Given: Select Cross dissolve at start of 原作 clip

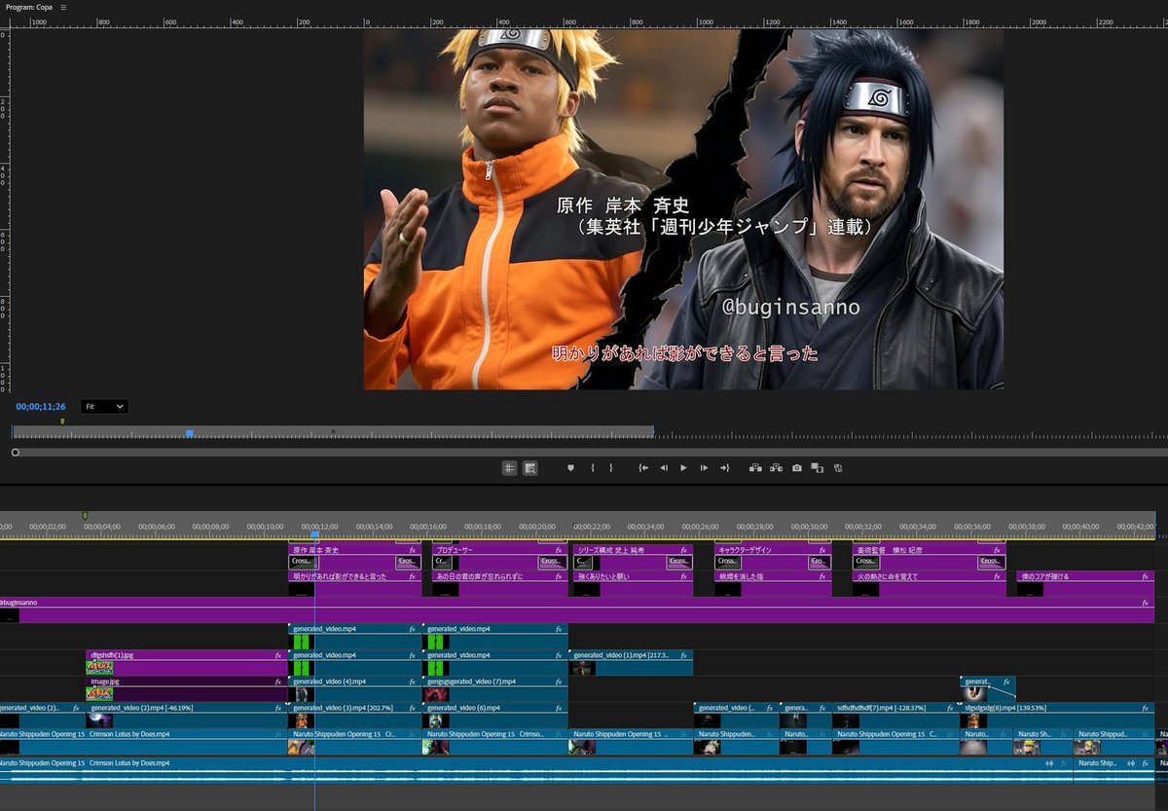Looking at the screenshot, I should click(x=303, y=562).
